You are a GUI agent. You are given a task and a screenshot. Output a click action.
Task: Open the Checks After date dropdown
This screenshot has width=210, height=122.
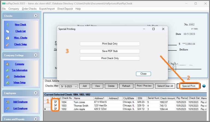(76, 86)
